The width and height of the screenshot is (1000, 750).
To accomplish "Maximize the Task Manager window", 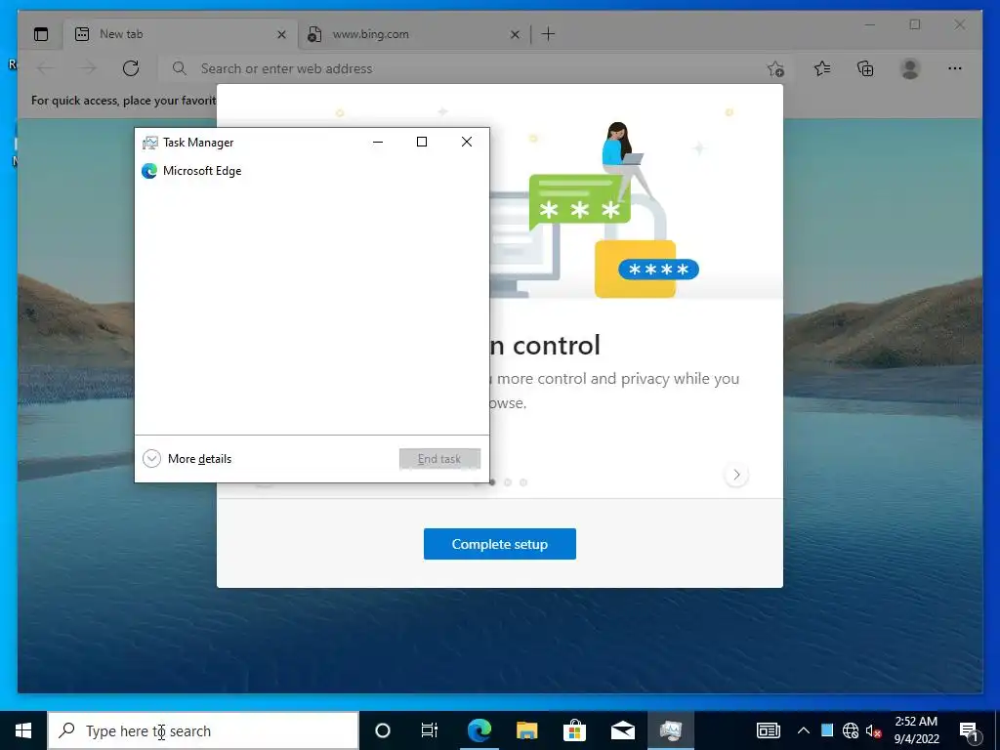I will (422, 142).
